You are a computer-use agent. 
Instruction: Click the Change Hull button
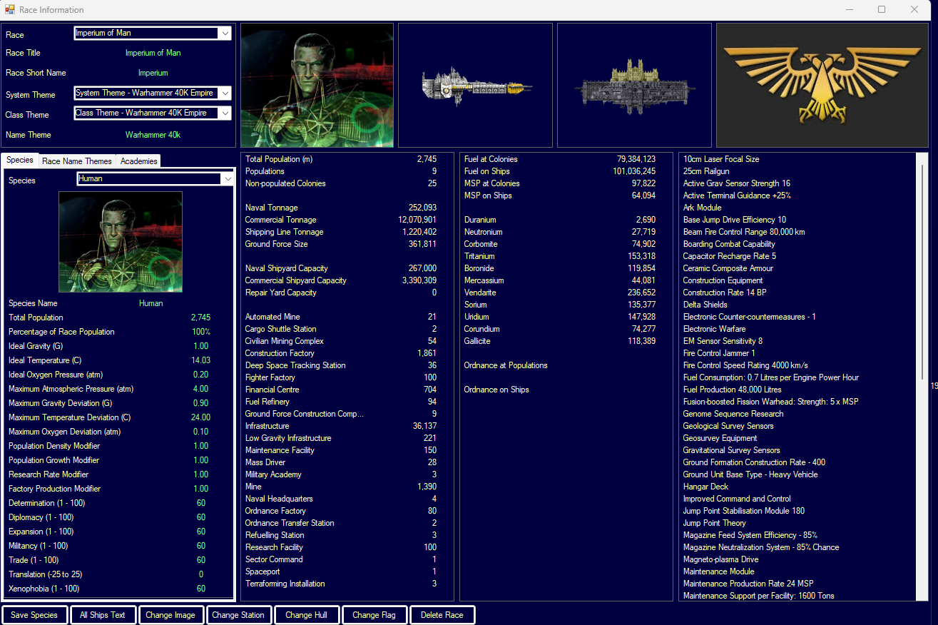[x=307, y=615]
